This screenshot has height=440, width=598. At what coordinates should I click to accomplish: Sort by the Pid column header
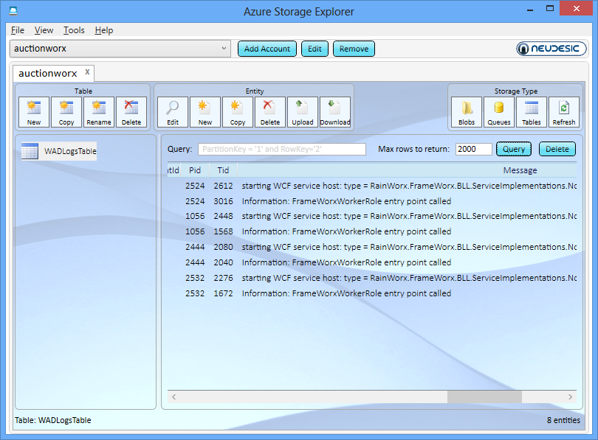195,170
